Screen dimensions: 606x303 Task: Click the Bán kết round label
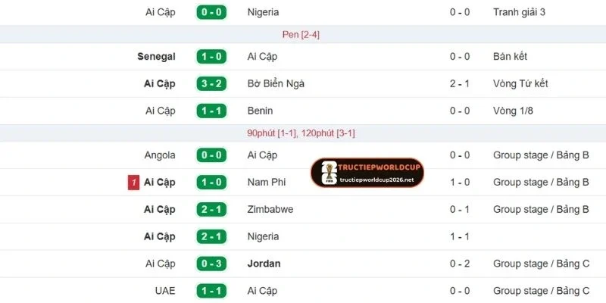click(510, 56)
